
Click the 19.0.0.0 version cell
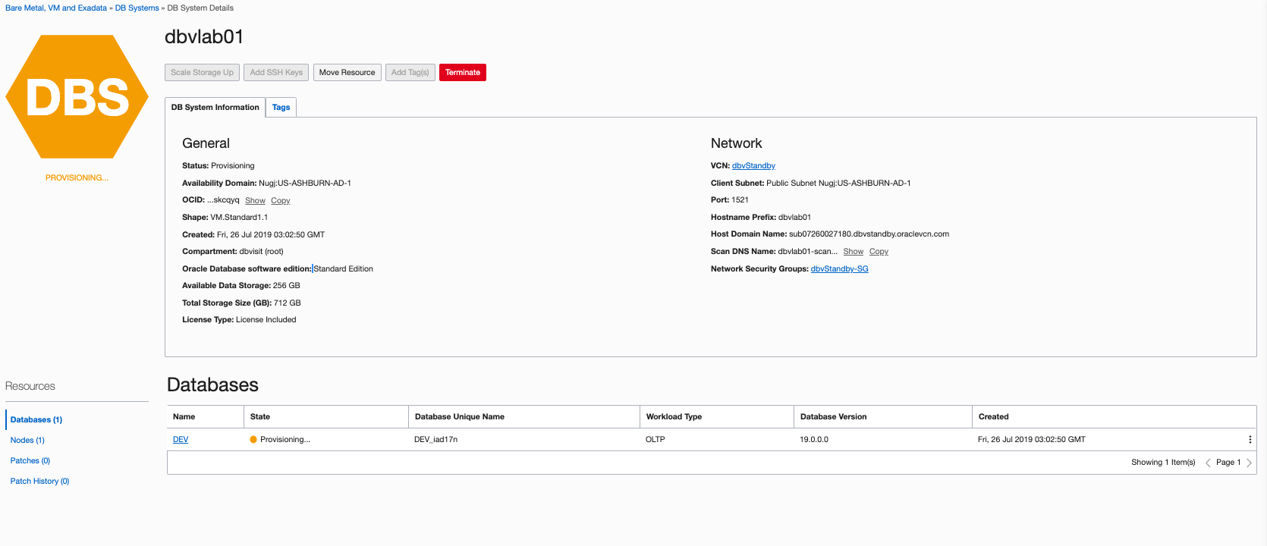pos(814,440)
